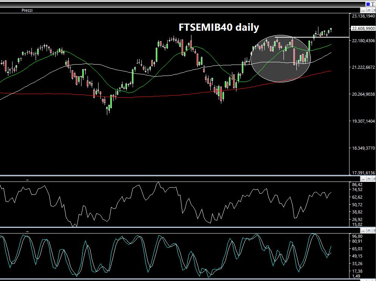Click the 50,72 indicator scale value

coord(357,205)
